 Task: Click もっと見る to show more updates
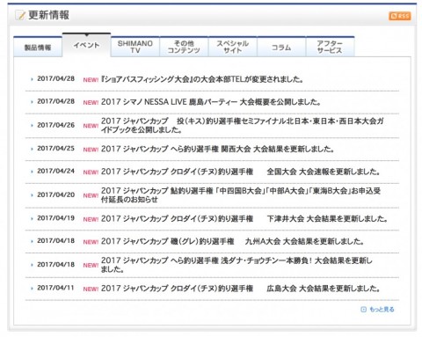tap(382, 309)
